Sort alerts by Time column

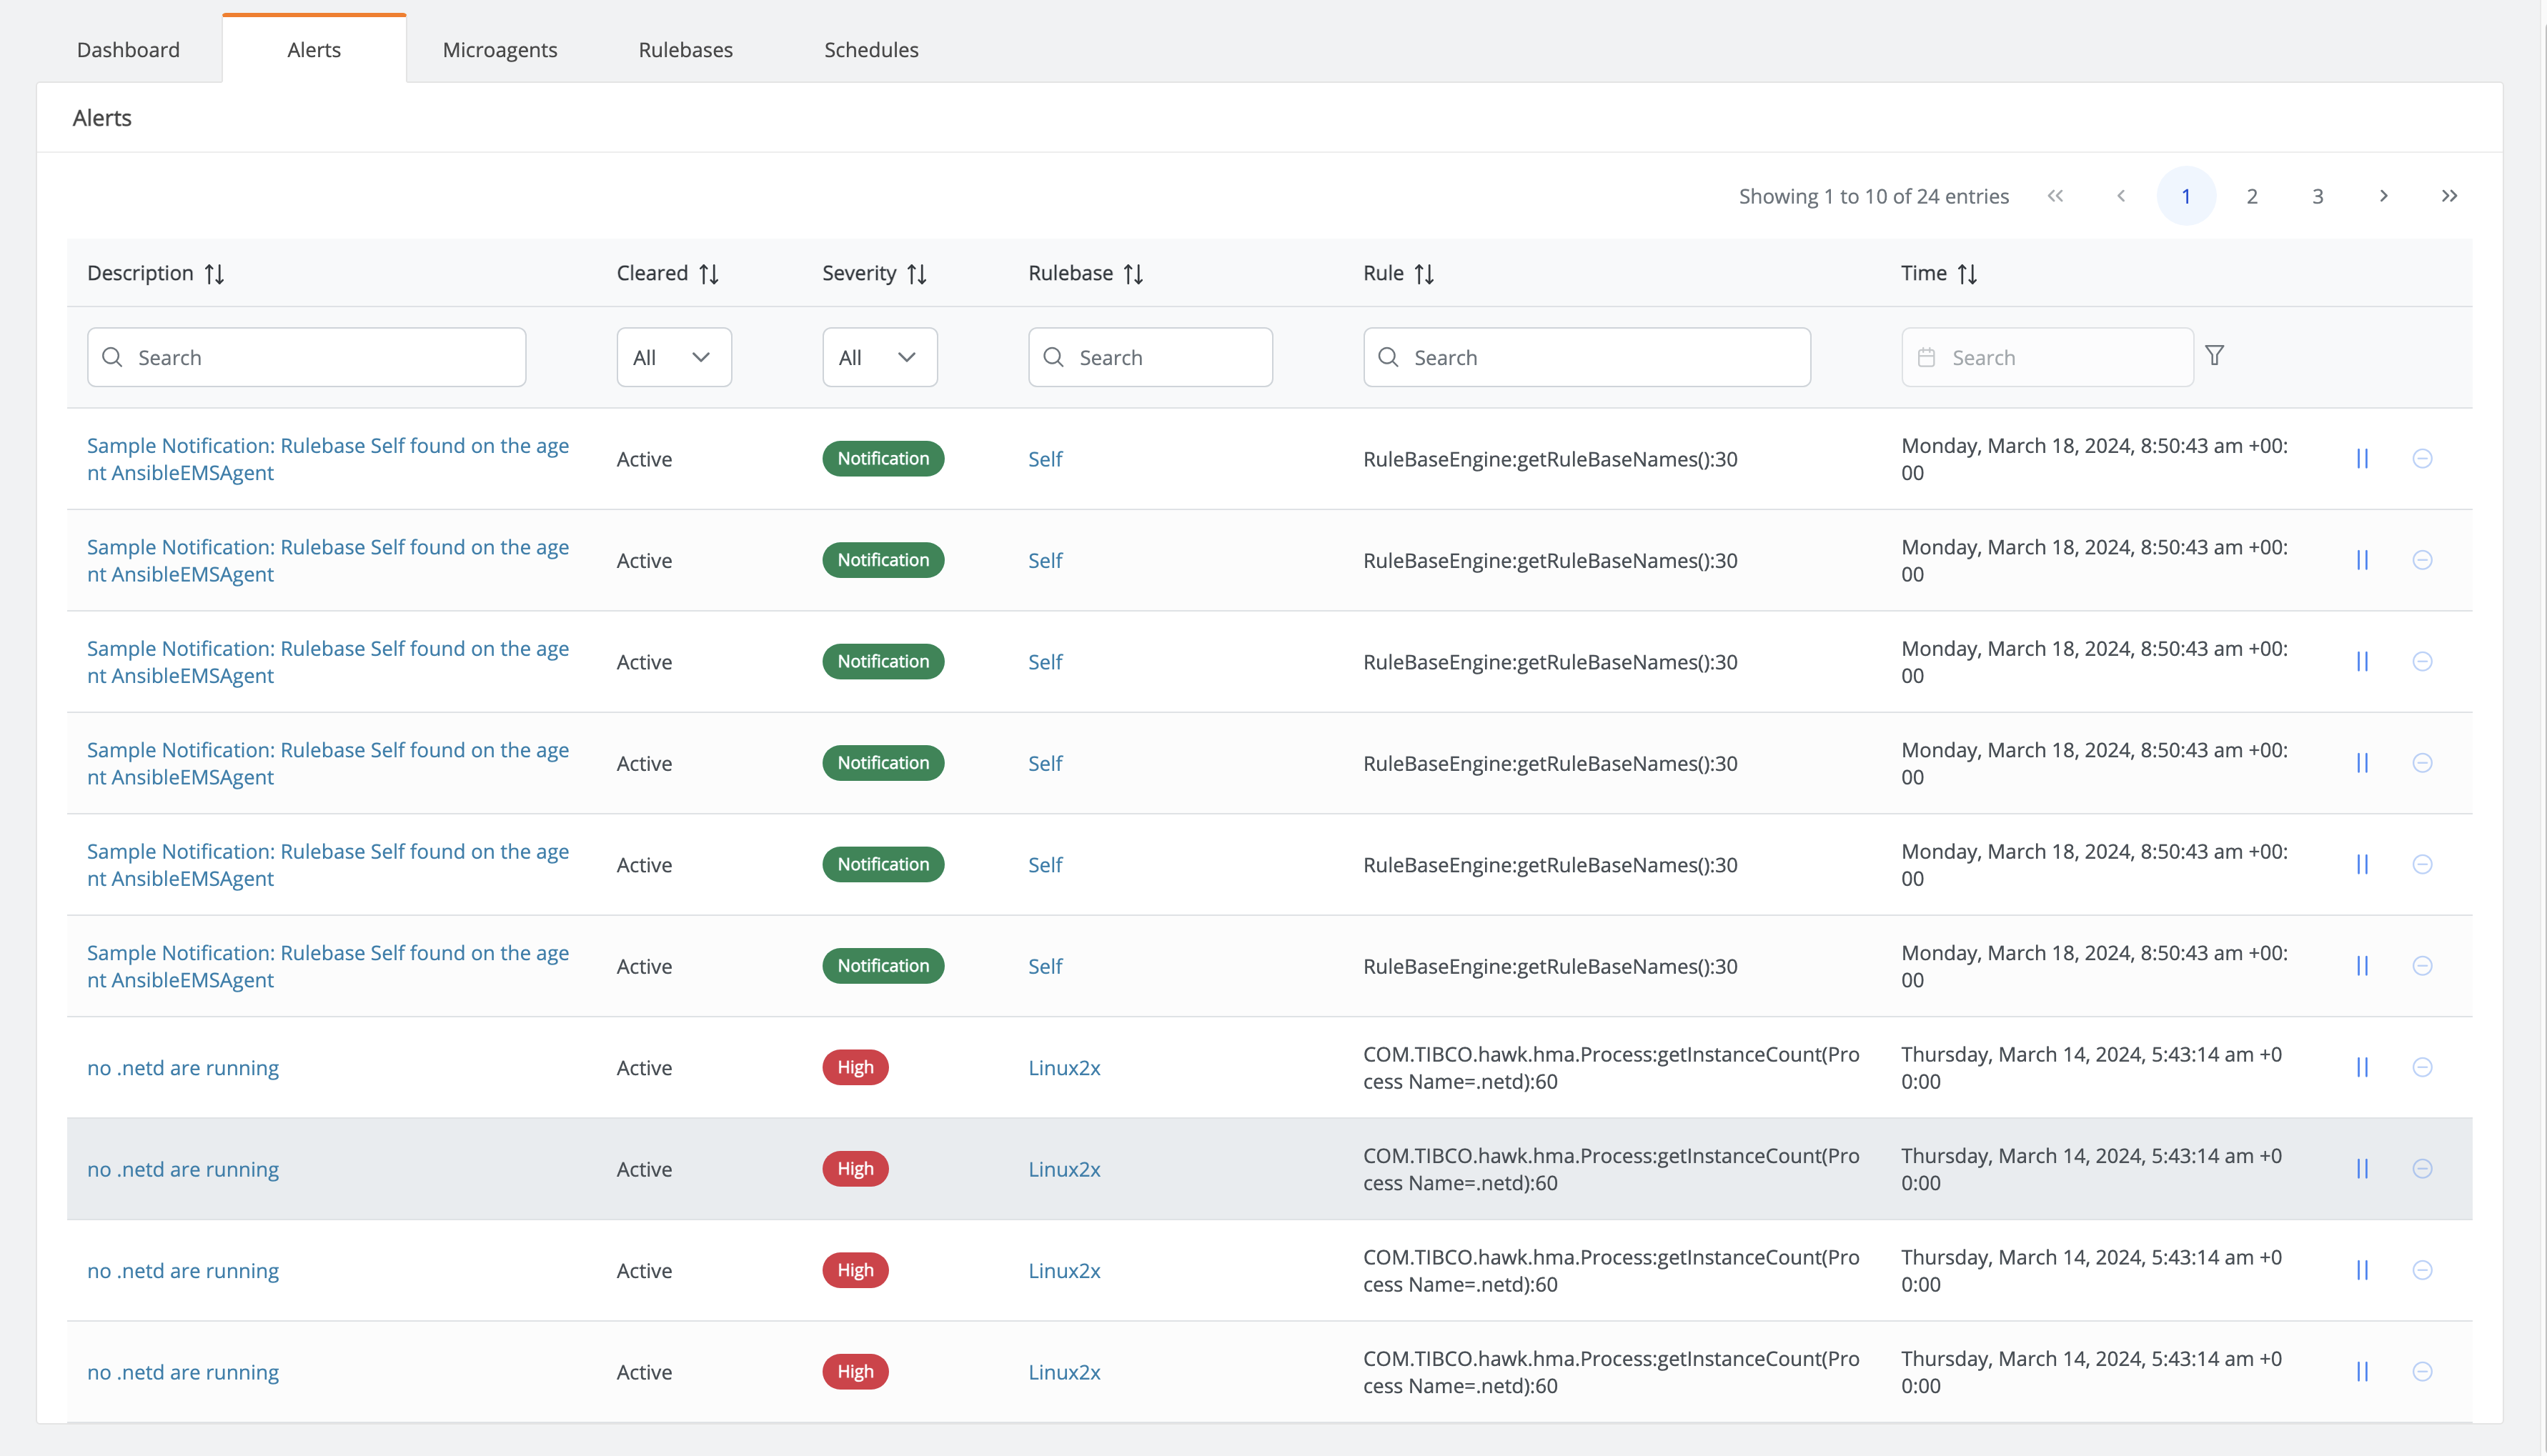[x=1966, y=274]
